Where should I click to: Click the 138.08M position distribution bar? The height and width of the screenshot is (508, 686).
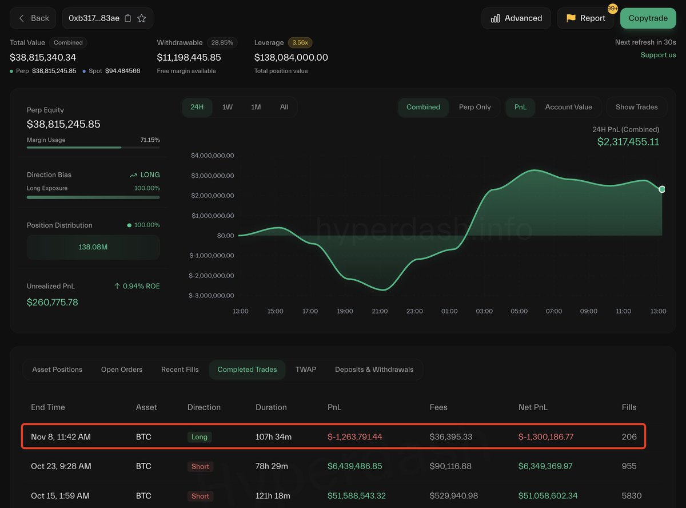[x=93, y=247]
